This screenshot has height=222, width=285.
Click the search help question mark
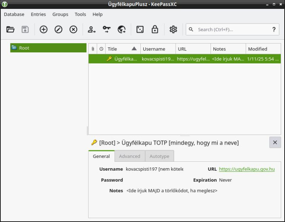[274, 30]
